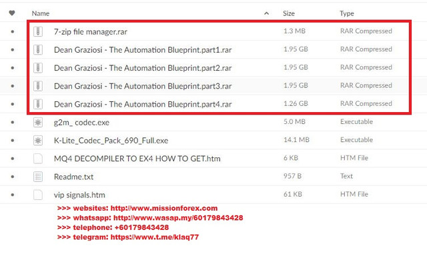Click the archive icon for Automation Blueprint.part4.rar
The image size is (427, 274).
(38, 104)
